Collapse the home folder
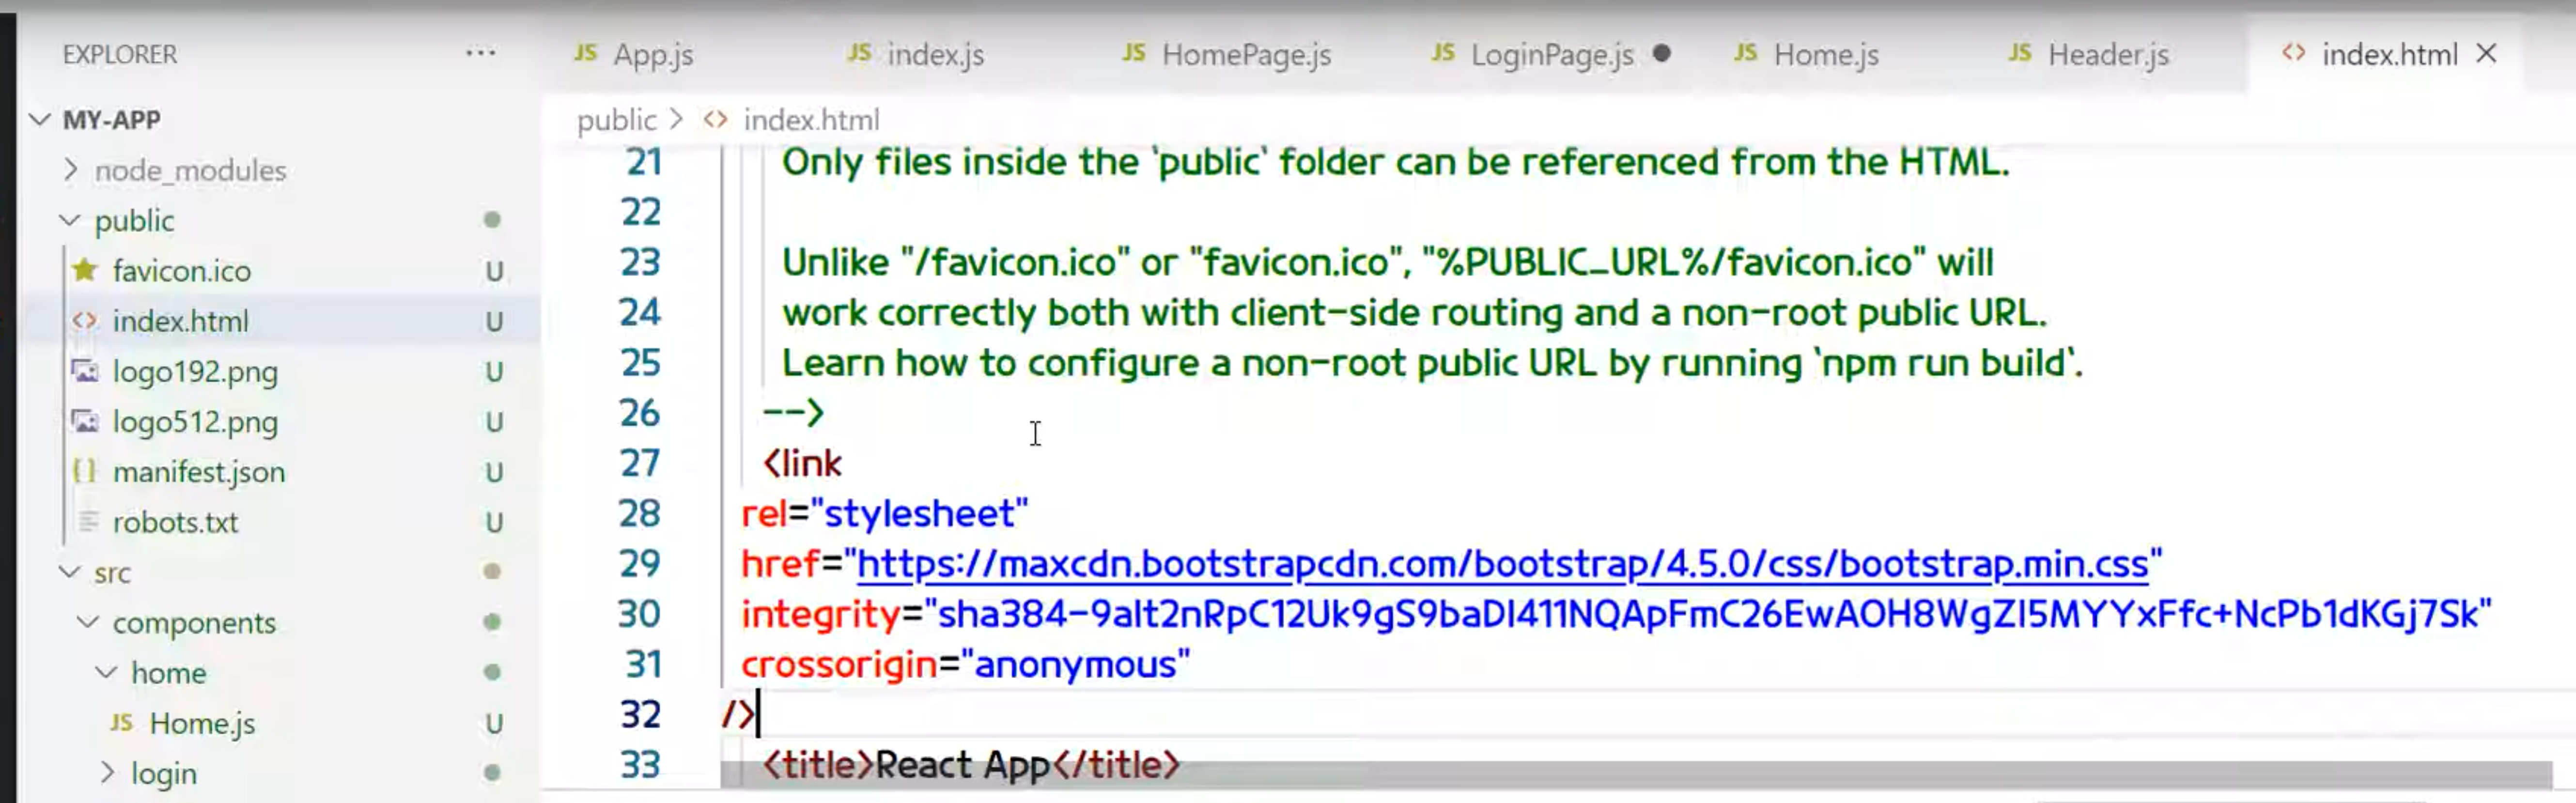Viewport: 2576px width, 803px height. 106,672
